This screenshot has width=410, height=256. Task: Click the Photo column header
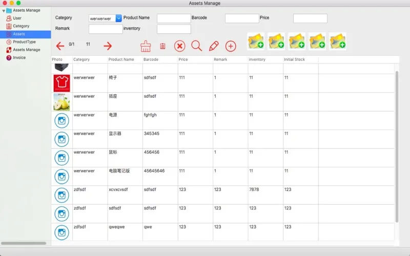[x=61, y=59]
